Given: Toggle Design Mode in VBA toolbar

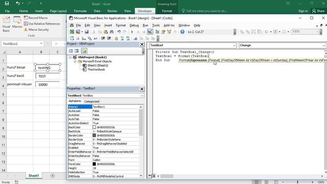Looking at the screenshot, I should [150, 32].
